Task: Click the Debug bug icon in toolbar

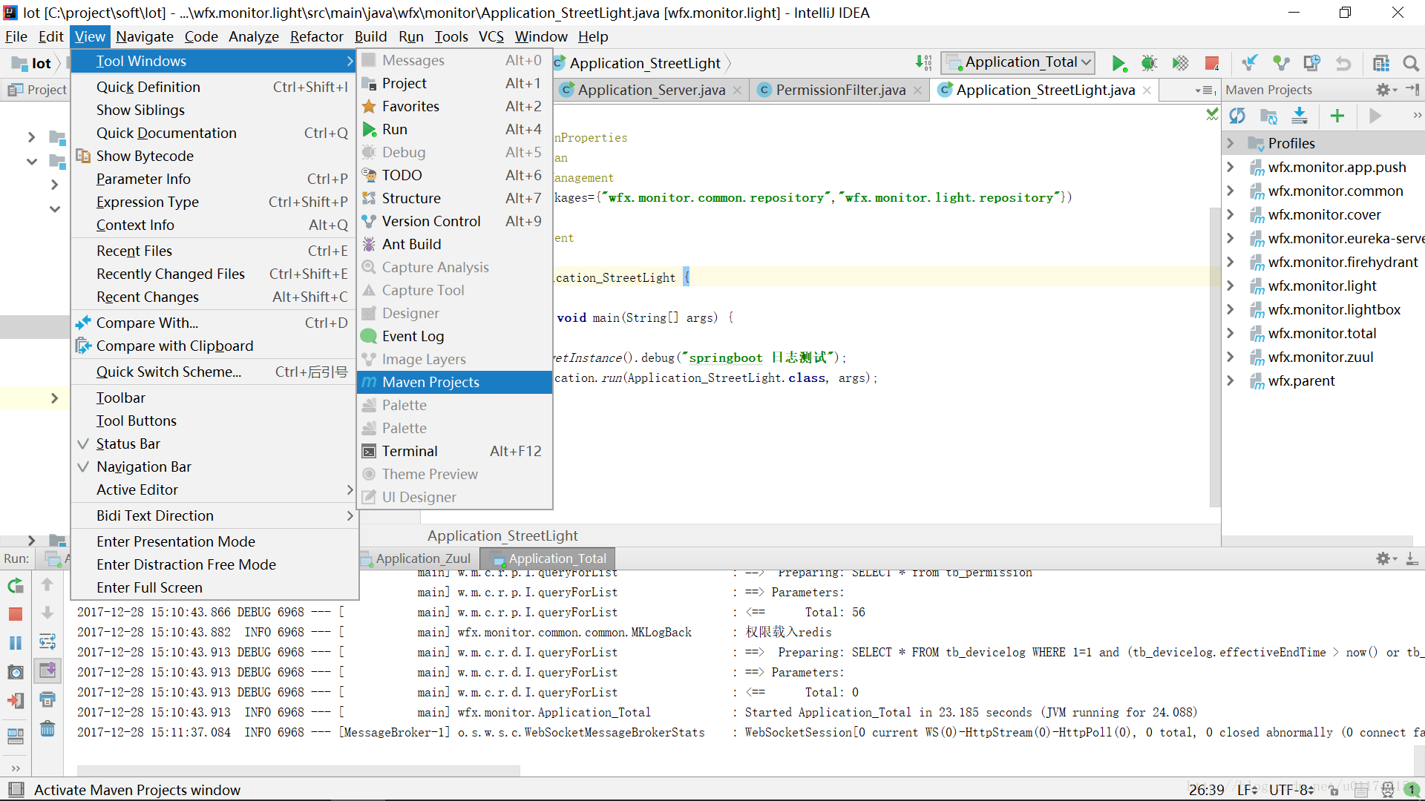Action: 1149,63
